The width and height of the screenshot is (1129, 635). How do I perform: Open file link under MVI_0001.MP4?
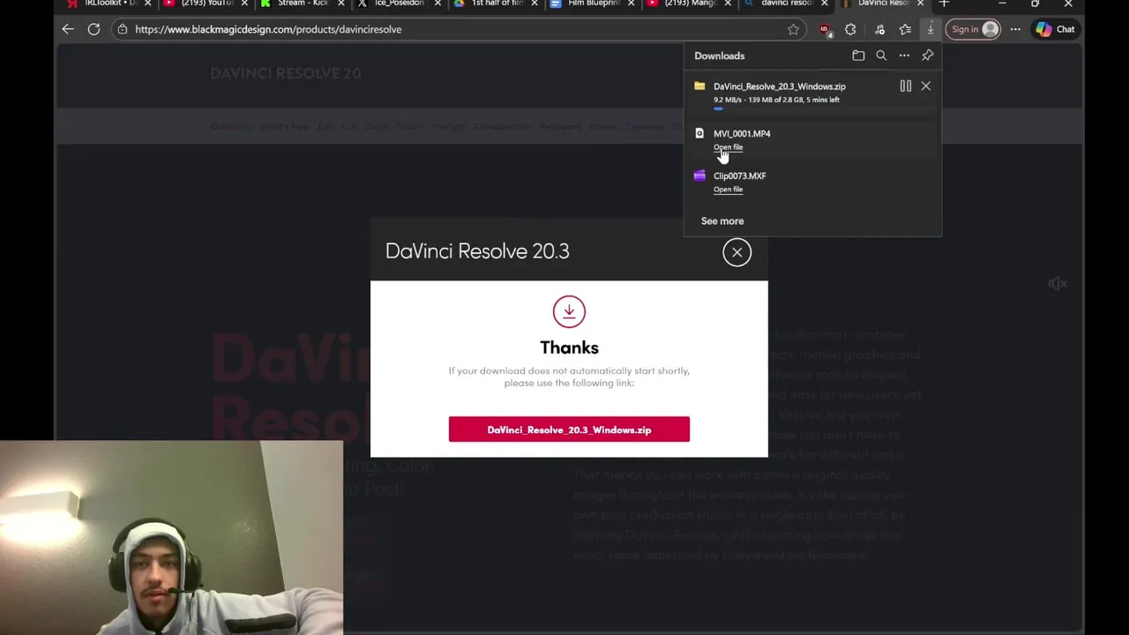[728, 147]
